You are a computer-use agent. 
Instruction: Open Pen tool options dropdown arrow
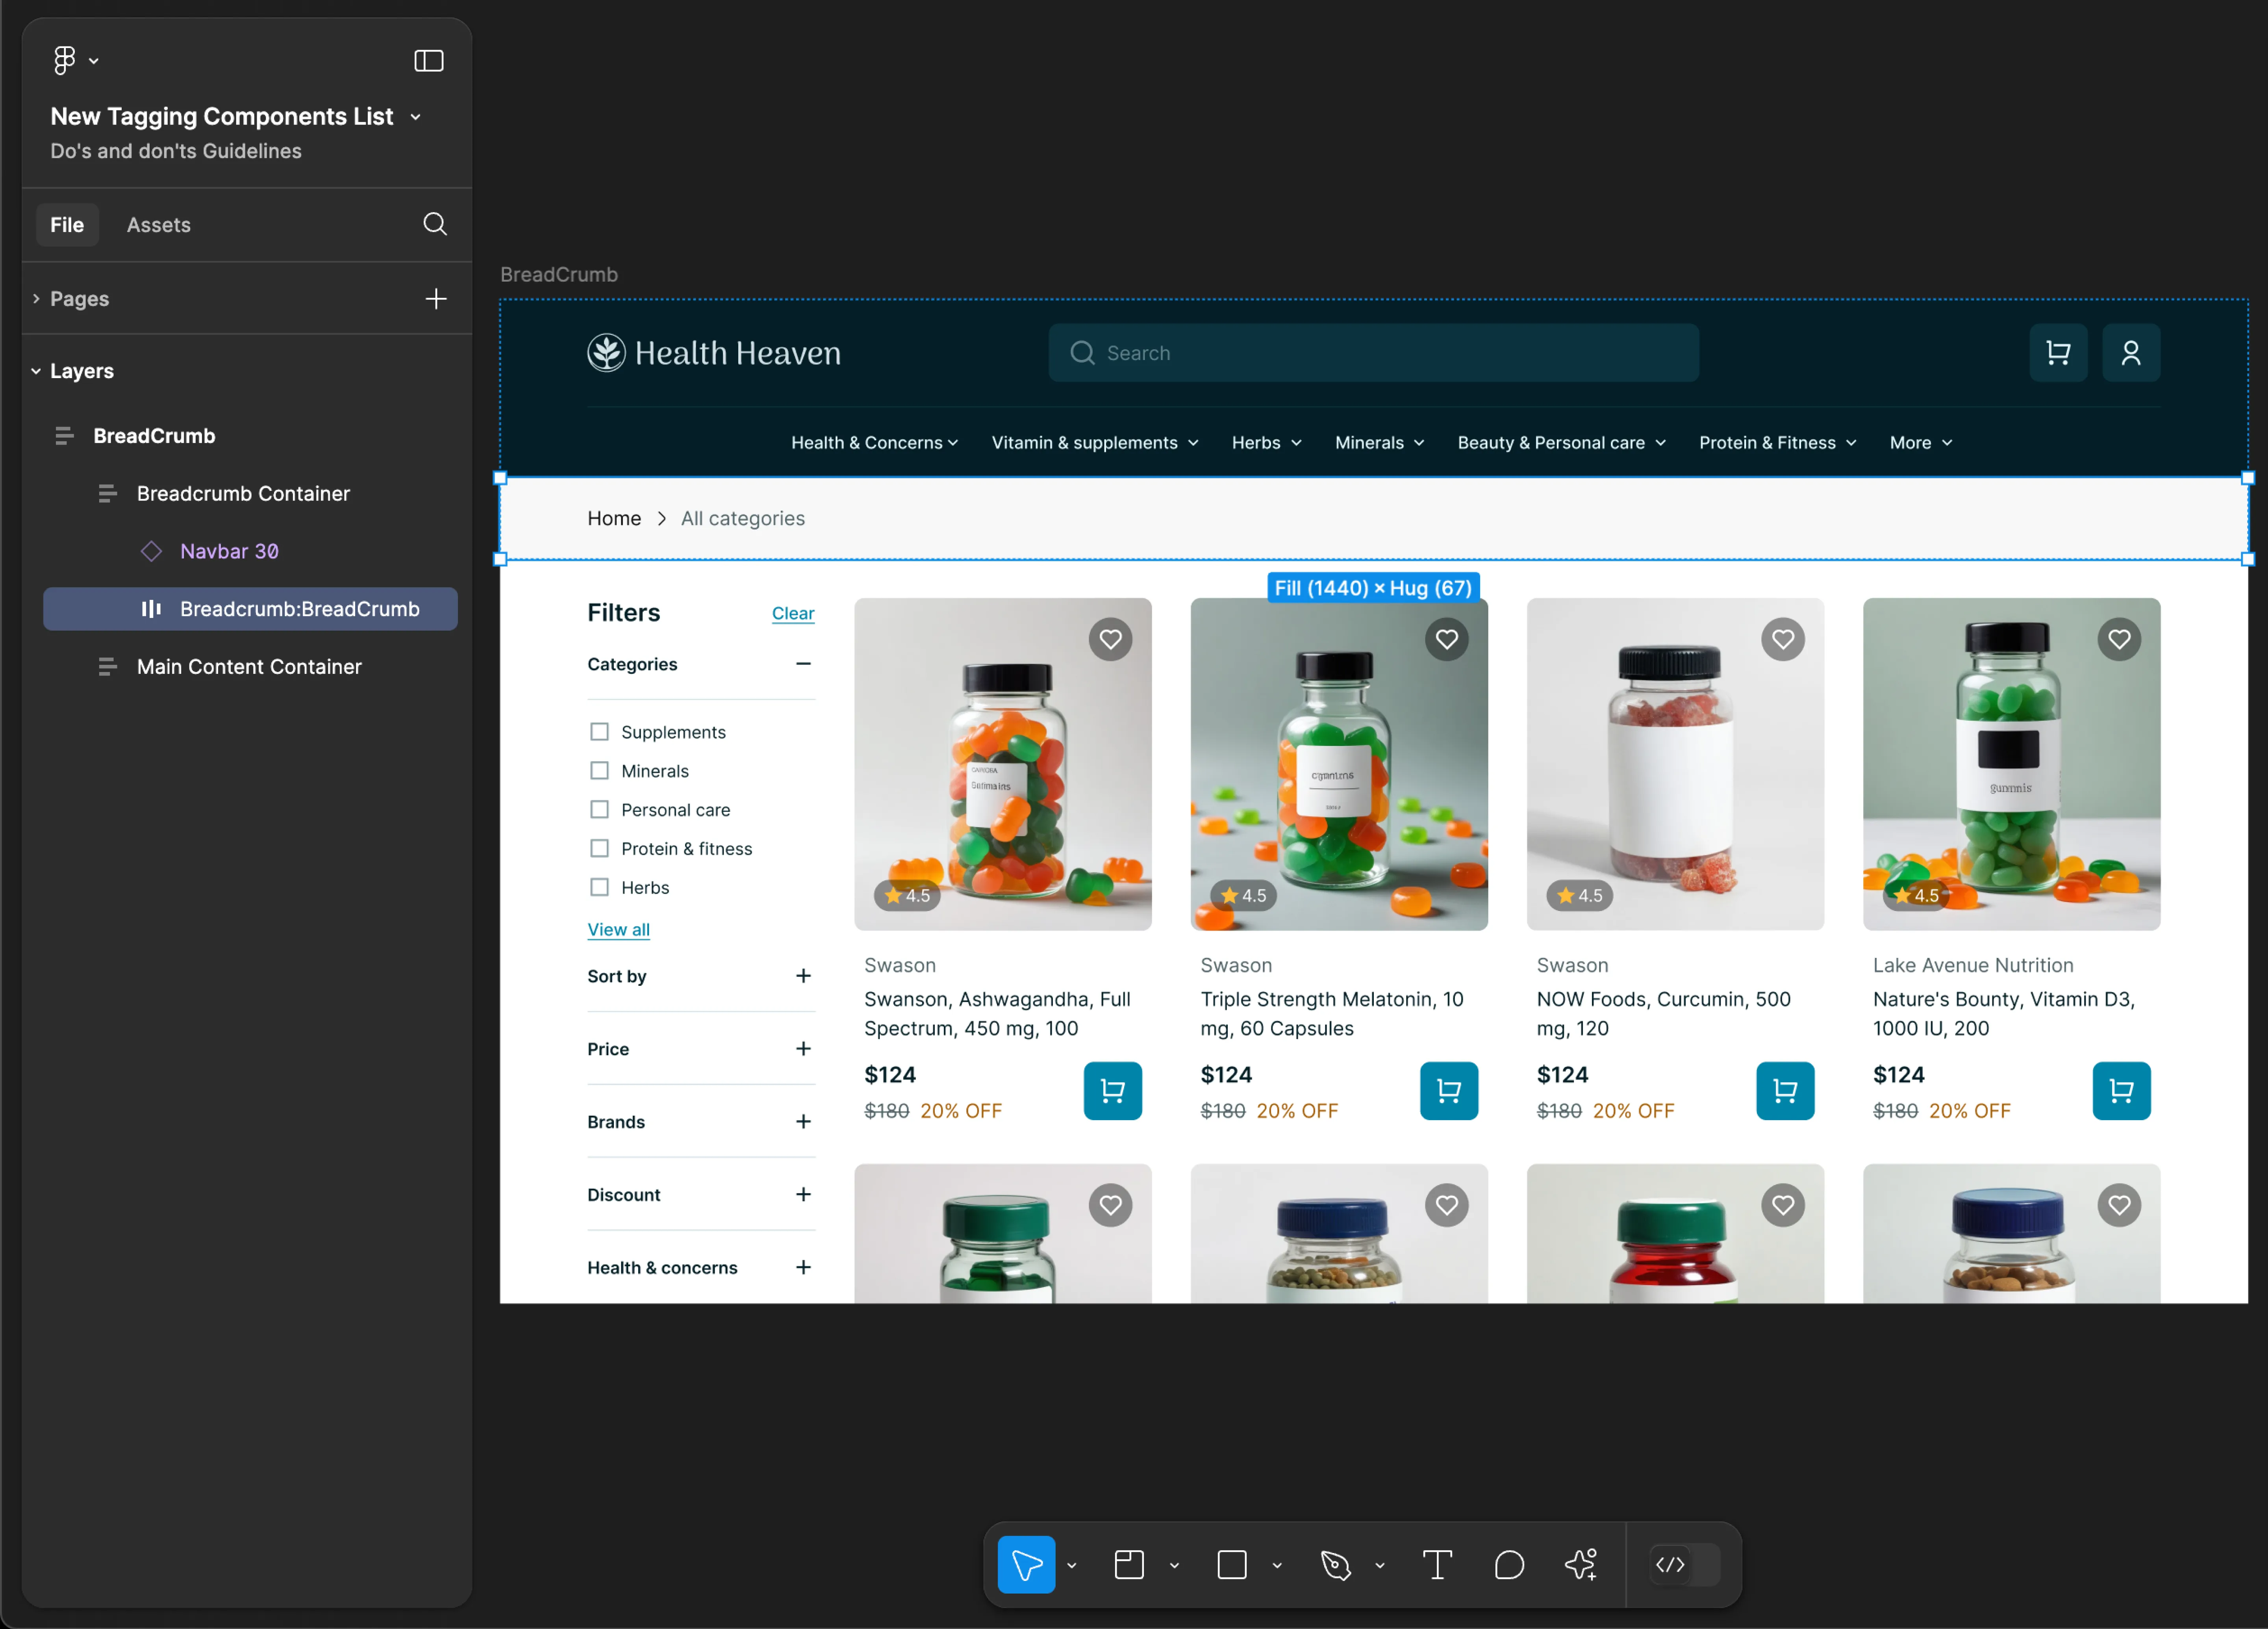(1380, 1566)
